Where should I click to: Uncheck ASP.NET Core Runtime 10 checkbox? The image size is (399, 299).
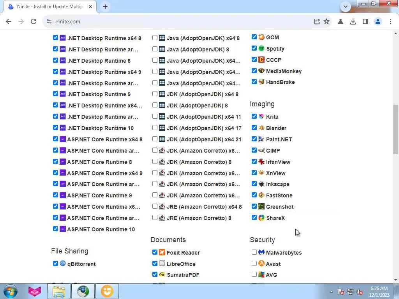click(55, 229)
